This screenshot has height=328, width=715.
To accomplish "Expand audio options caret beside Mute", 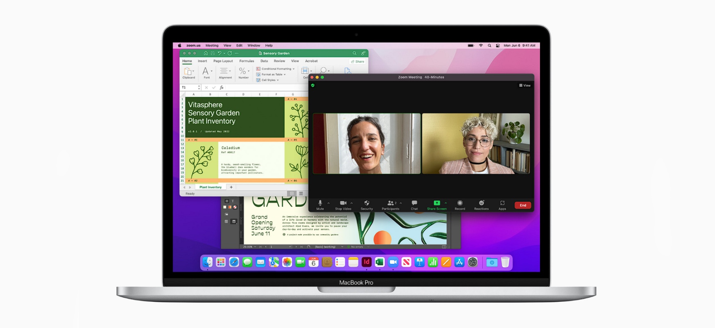I will tap(329, 203).
